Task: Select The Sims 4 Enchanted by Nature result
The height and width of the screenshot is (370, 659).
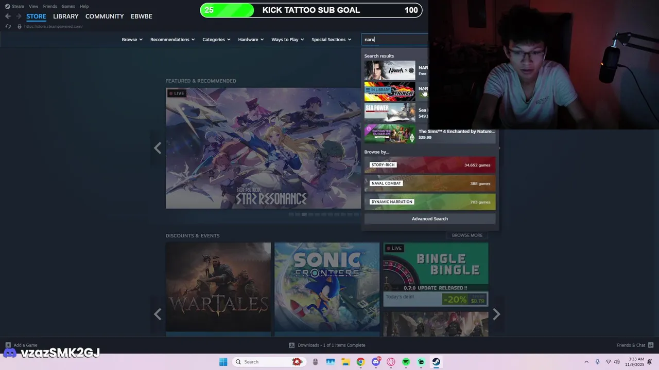Action: [430, 134]
